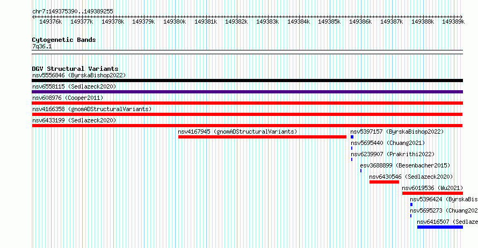
Task: Click the red nsv608976 Cooper2011 bar
Action: pos(247,103)
